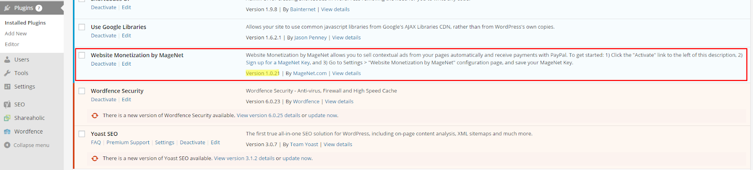This screenshot has height=170, width=753.
Task: Open Yoast SEO Premium Support link
Action: [128, 142]
